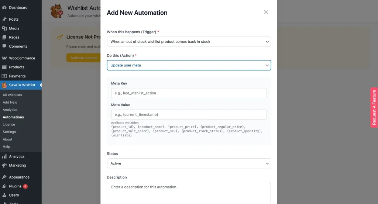
Task: Click the Marketing megaphone icon
Action: (4, 165)
